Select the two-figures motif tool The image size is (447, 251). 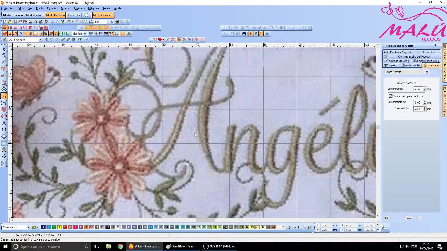(x=4, y=130)
